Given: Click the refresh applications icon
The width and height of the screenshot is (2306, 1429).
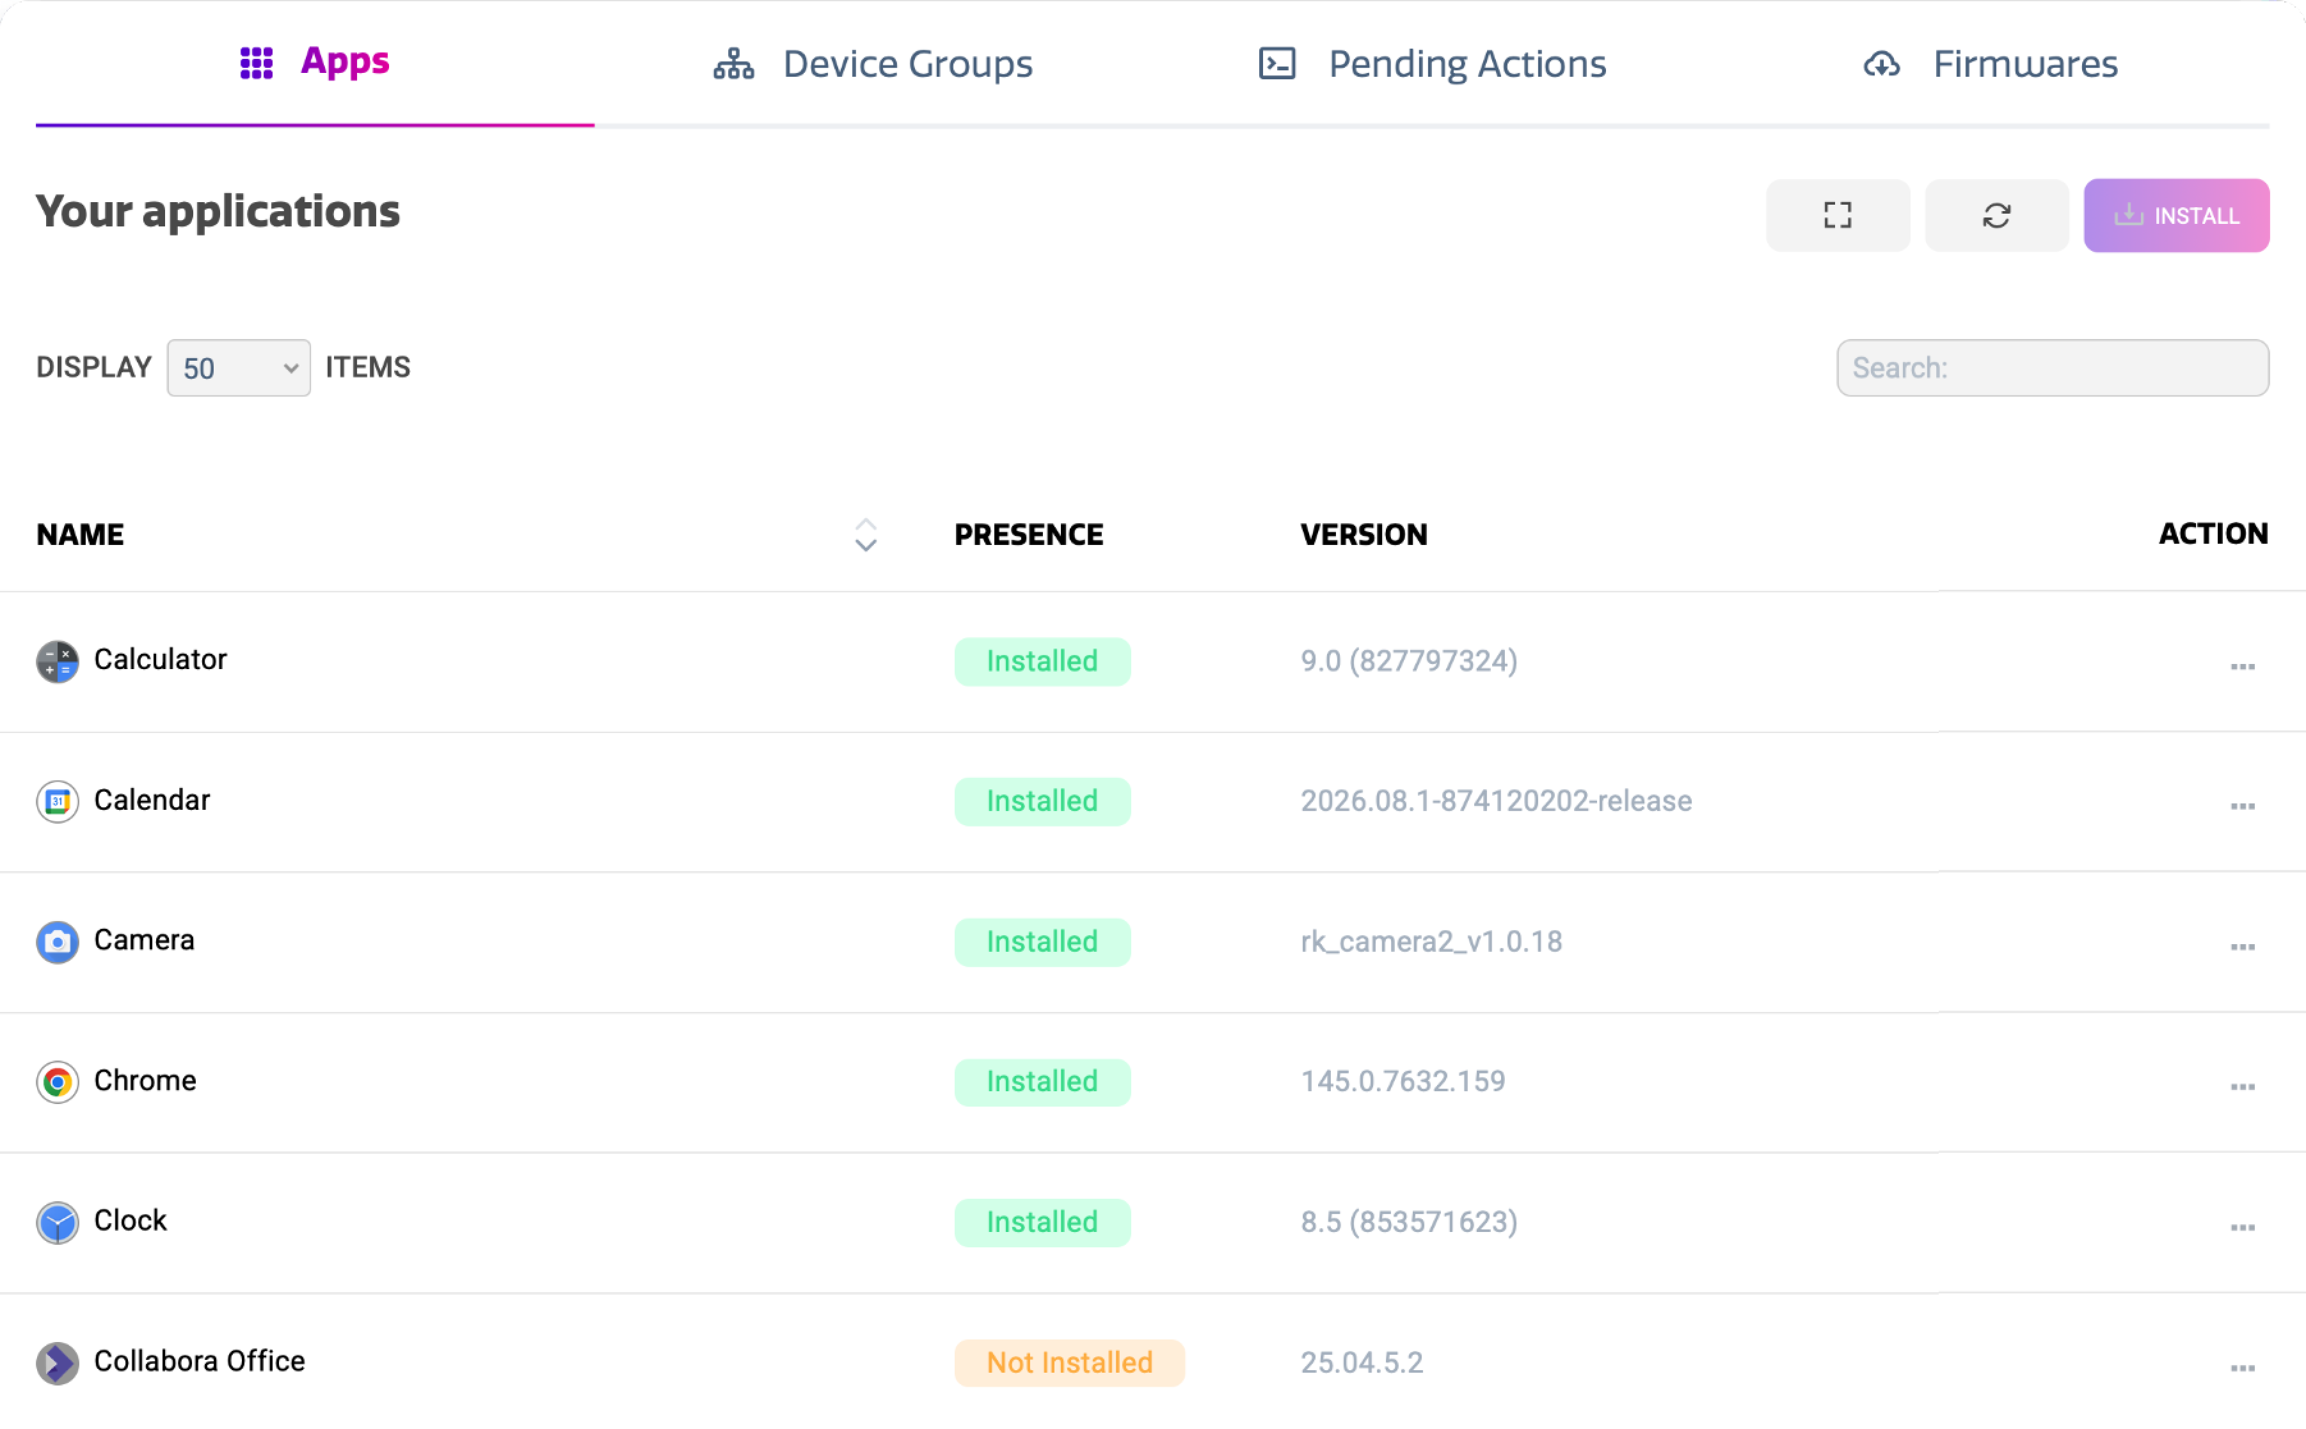Looking at the screenshot, I should pyautogui.click(x=1996, y=216).
